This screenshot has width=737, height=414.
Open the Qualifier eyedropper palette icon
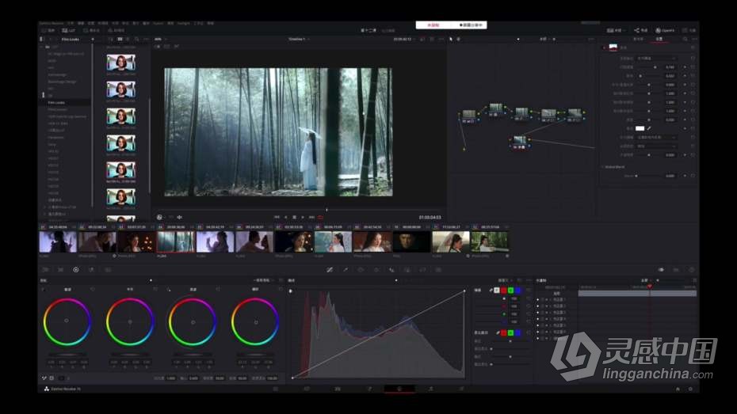tap(346, 270)
